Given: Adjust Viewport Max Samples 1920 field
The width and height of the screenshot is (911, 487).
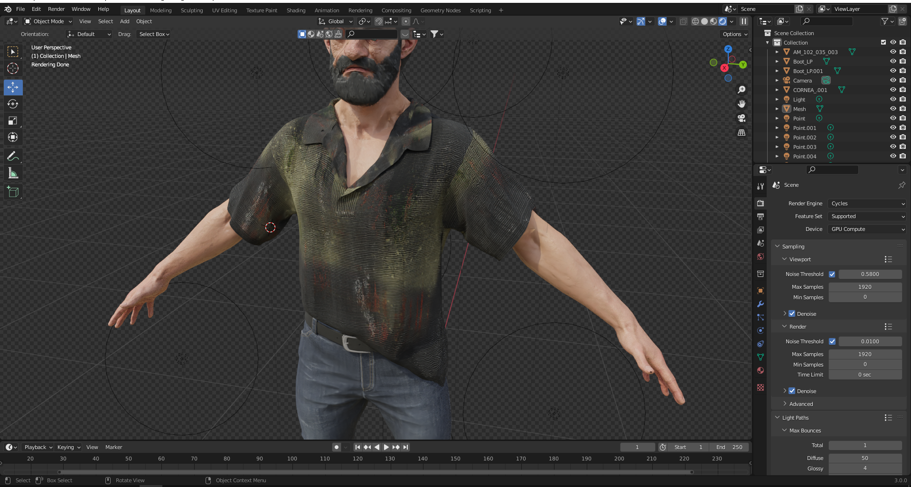Looking at the screenshot, I should (x=865, y=287).
